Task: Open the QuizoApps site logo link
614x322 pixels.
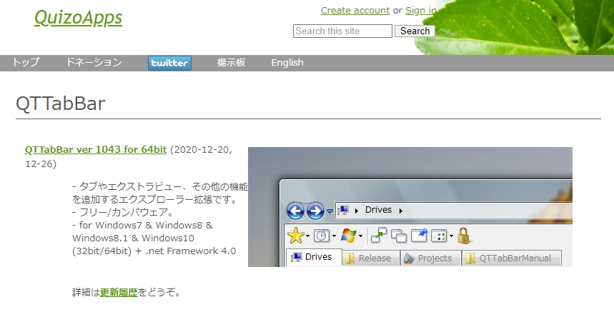Action: pyautogui.click(x=79, y=18)
